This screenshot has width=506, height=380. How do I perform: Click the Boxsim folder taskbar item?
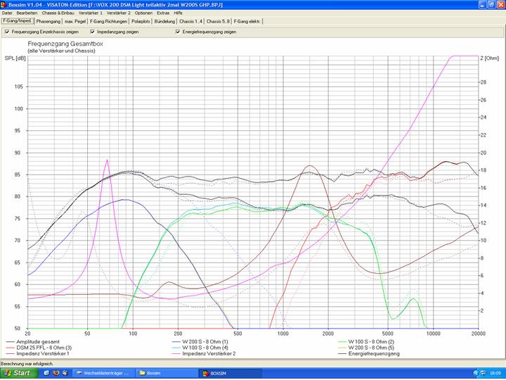153,372
